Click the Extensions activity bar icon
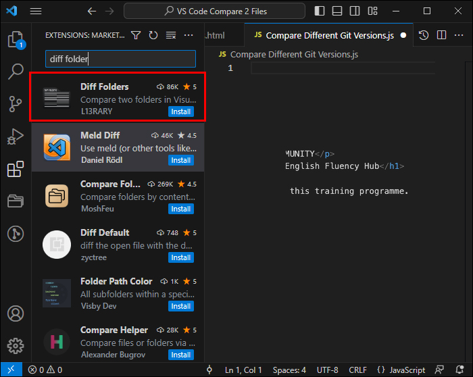Screen dimensions: 473x377 (x=16, y=169)
